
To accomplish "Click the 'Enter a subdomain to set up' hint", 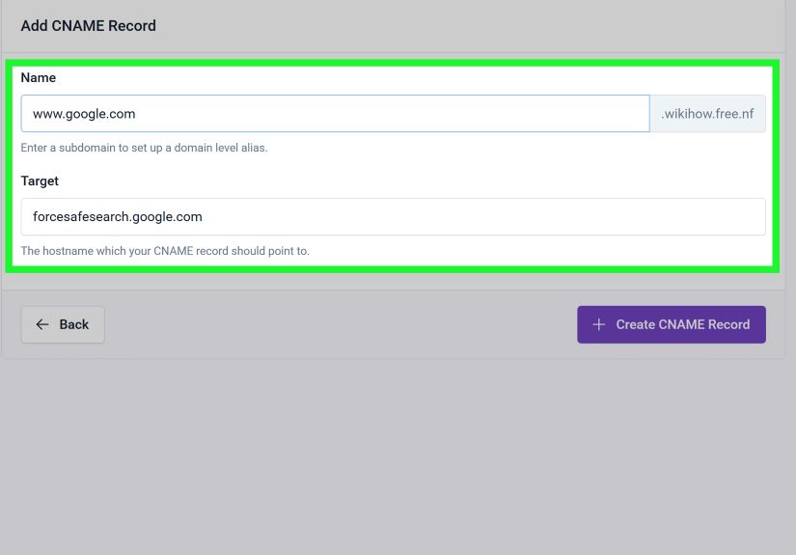I will pos(144,148).
